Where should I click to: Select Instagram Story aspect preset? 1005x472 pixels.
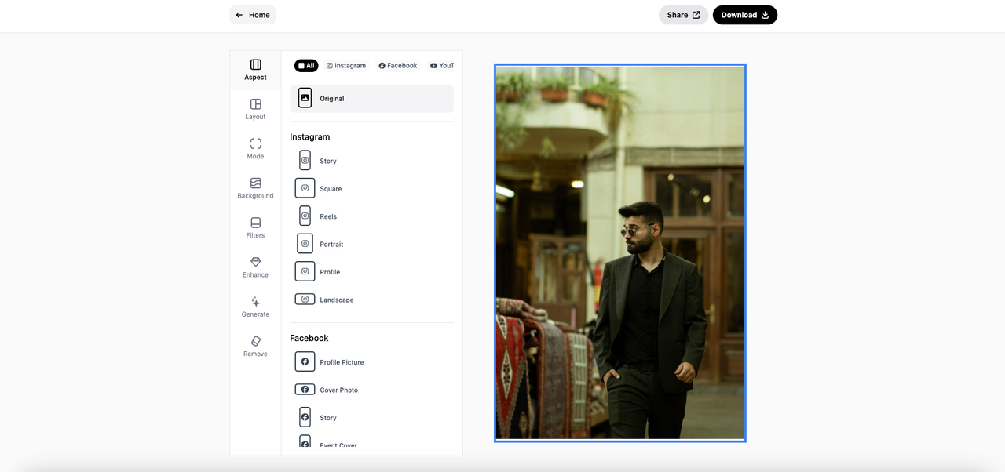click(371, 161)
